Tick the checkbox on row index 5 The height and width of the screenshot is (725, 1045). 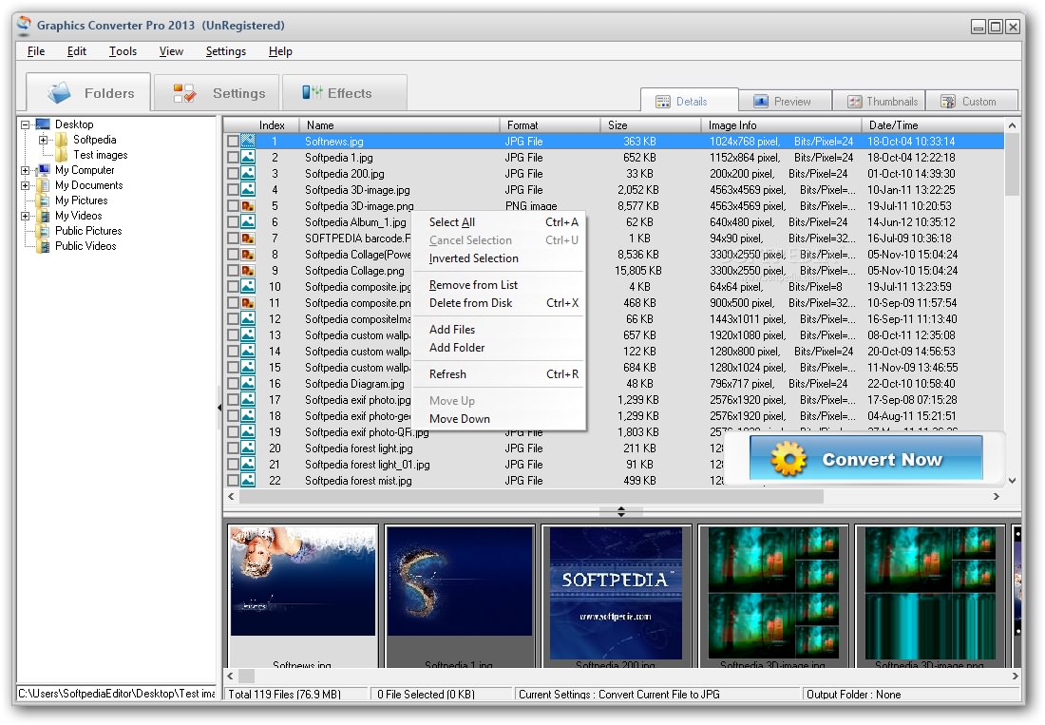pyautogui.click(x=233, y=206)
